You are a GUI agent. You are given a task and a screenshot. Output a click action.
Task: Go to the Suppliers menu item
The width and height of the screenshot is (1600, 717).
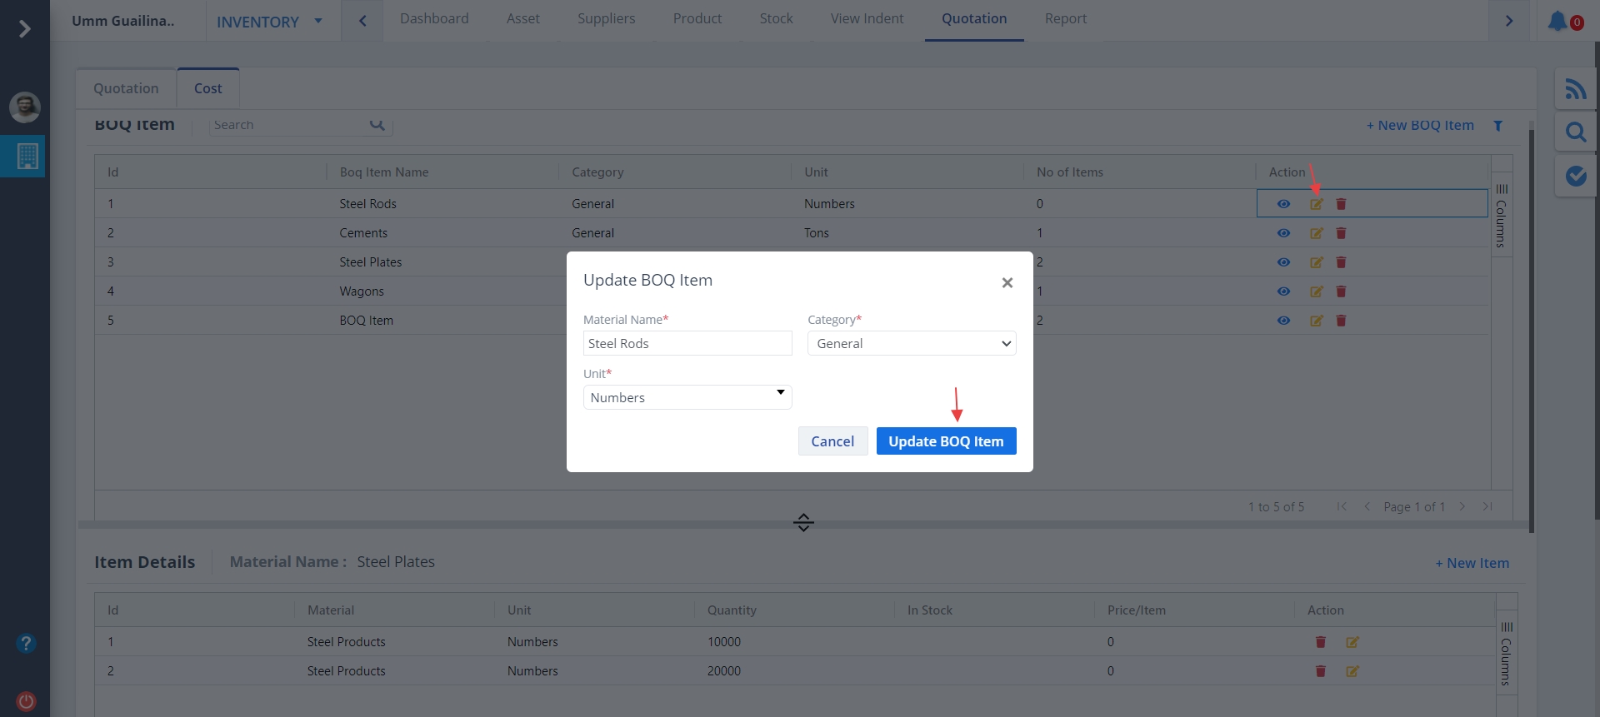606,18
